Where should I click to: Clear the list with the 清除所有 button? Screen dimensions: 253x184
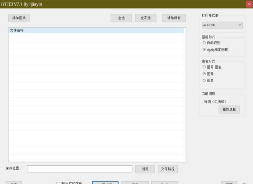[174, 18]
